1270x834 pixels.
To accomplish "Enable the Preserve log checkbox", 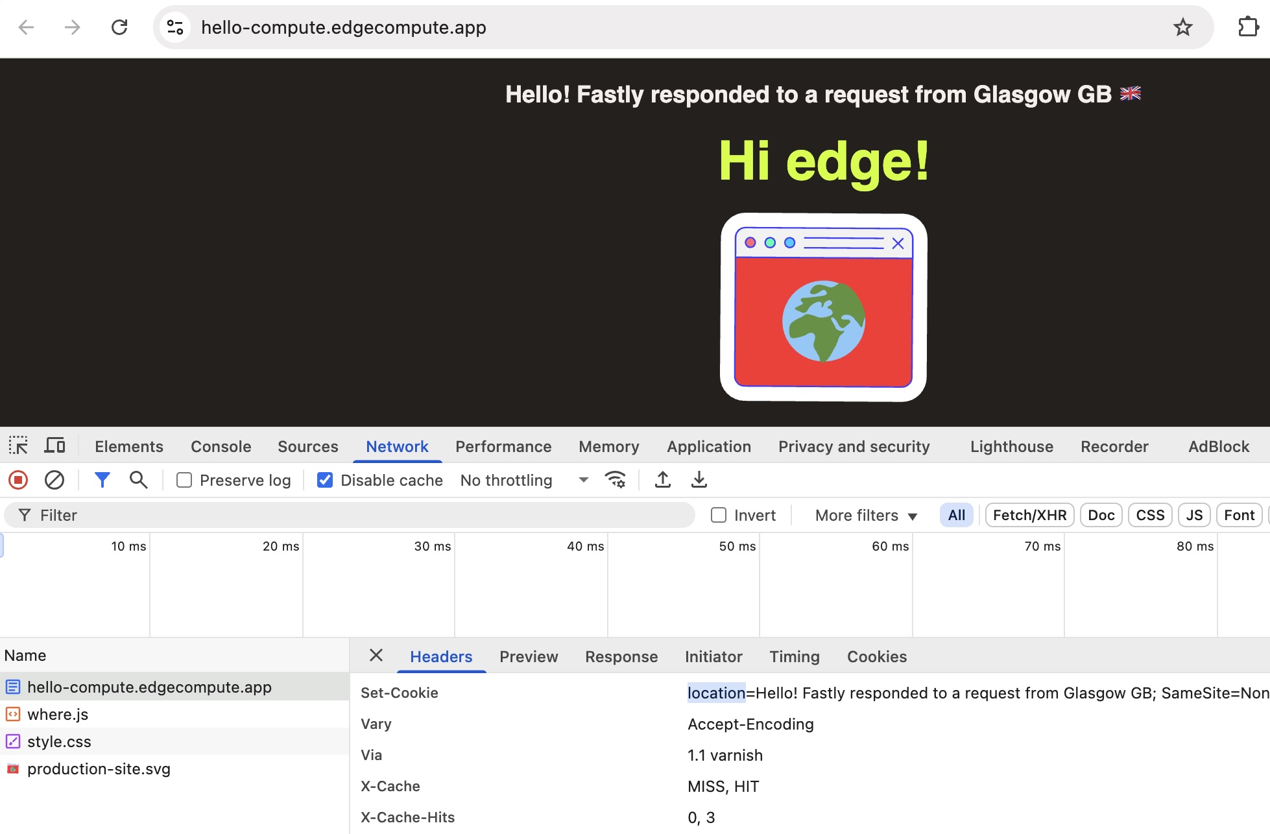I will pyautogui.click(x=185, y=480).
